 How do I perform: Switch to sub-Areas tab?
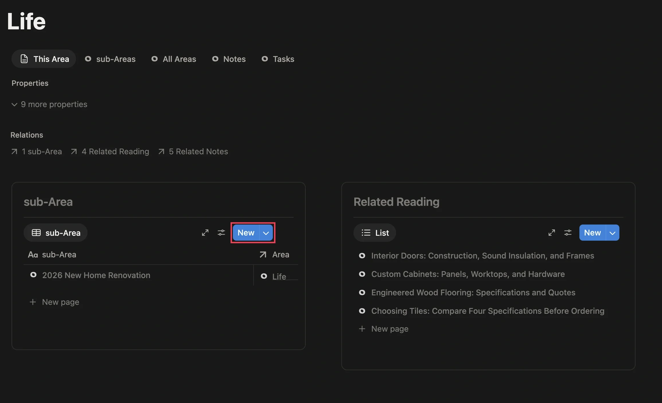tap(110, 59)
